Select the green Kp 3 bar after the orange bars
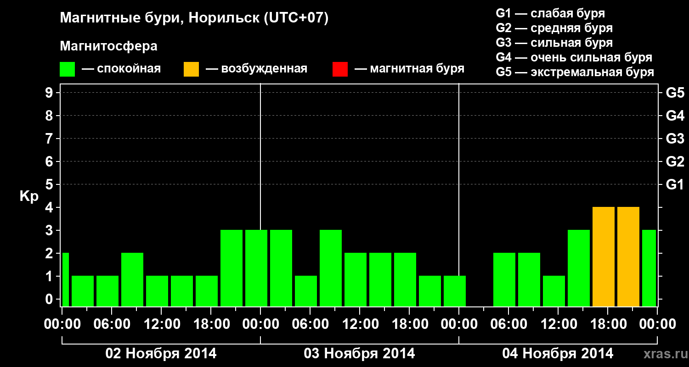689x367 pixels. 649,268
